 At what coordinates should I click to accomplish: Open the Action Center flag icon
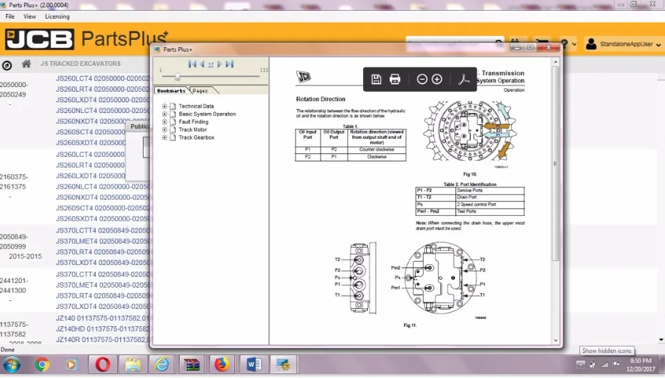click(616, 365)
